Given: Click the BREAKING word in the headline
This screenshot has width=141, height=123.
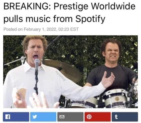Looking at the screenshot, I should [27, 6].
